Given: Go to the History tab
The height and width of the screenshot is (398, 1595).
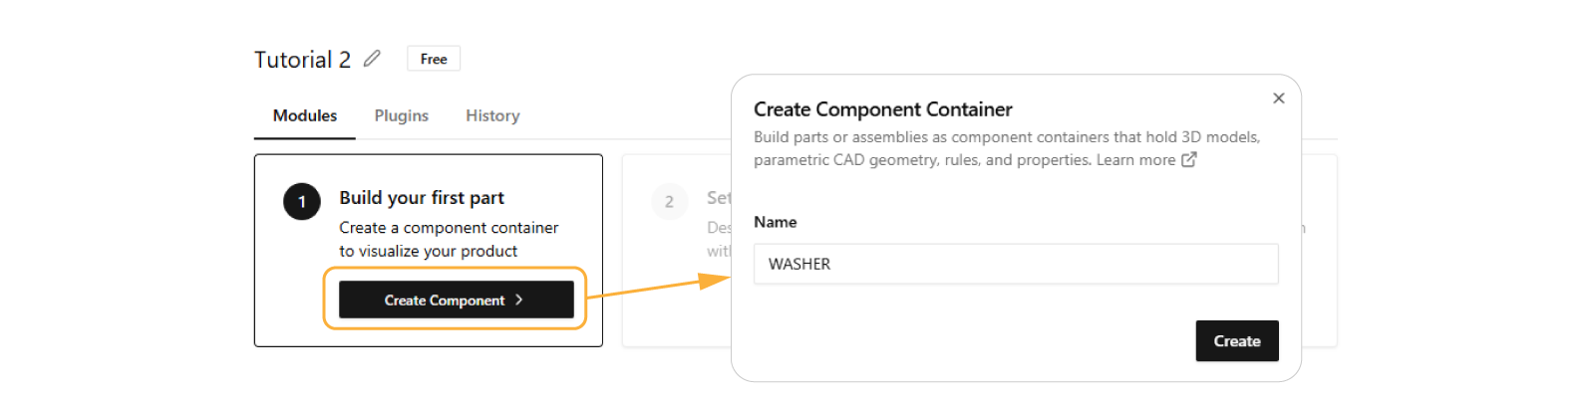Looking at the screenshot, I should click(x=492, y=116).
